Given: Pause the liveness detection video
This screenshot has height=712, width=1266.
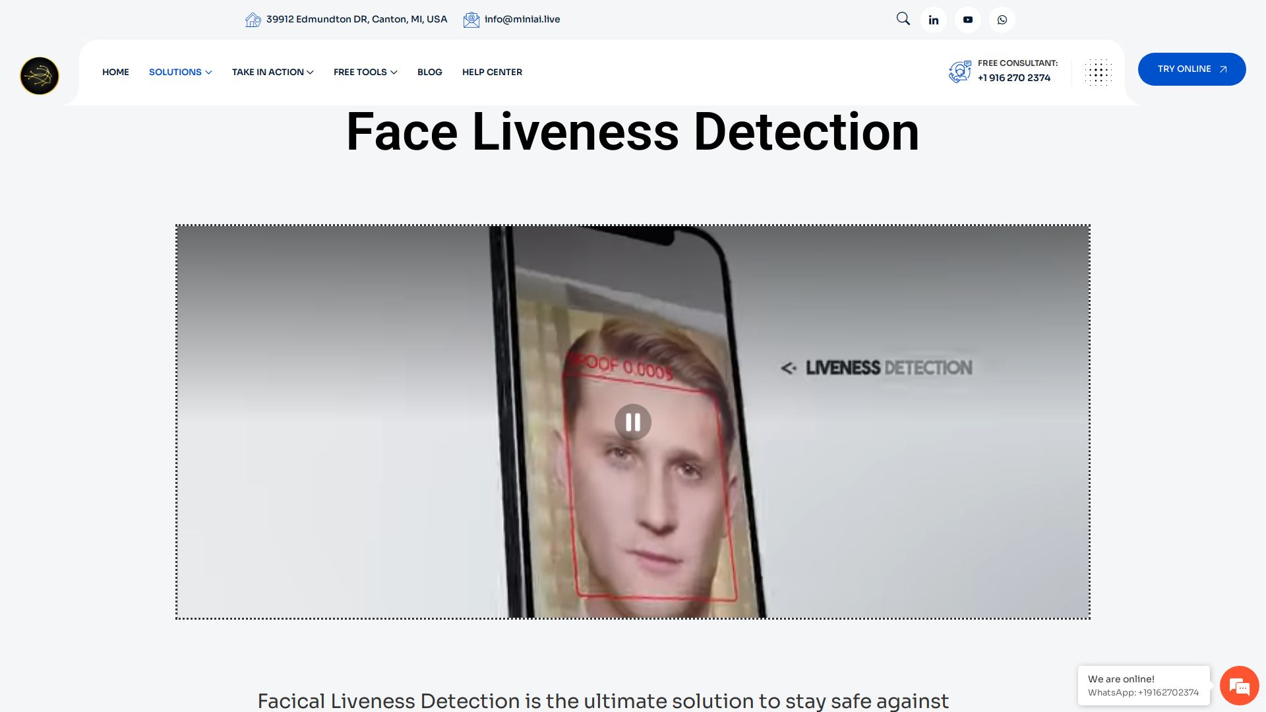Looking at the screenshot, I should [633, 422].
